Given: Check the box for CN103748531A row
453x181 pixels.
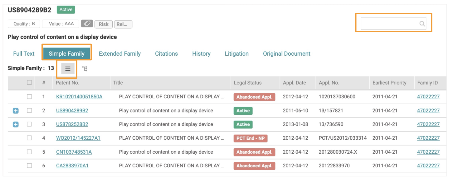Looking at the screenshot, I should point(29,152).
